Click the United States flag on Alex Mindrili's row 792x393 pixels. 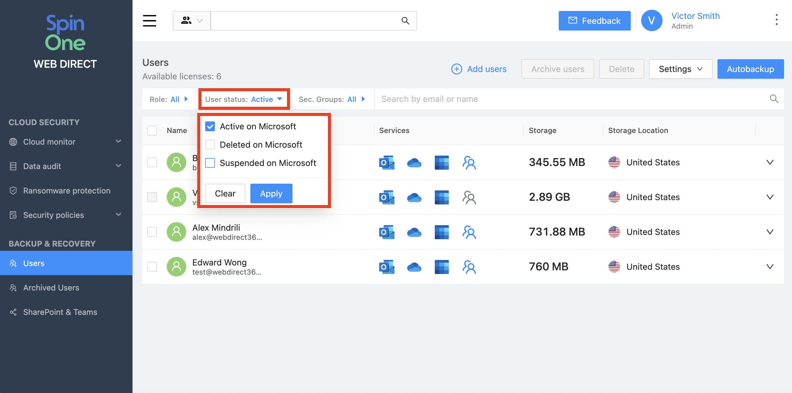point(614,232)
